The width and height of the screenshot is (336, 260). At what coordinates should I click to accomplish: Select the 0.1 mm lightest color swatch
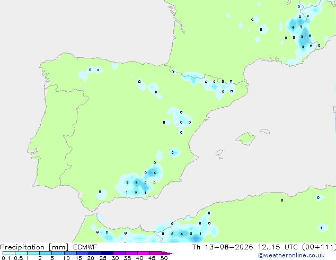9,253
